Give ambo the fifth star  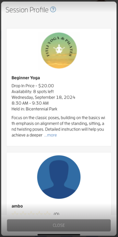(x=47, y=214)
